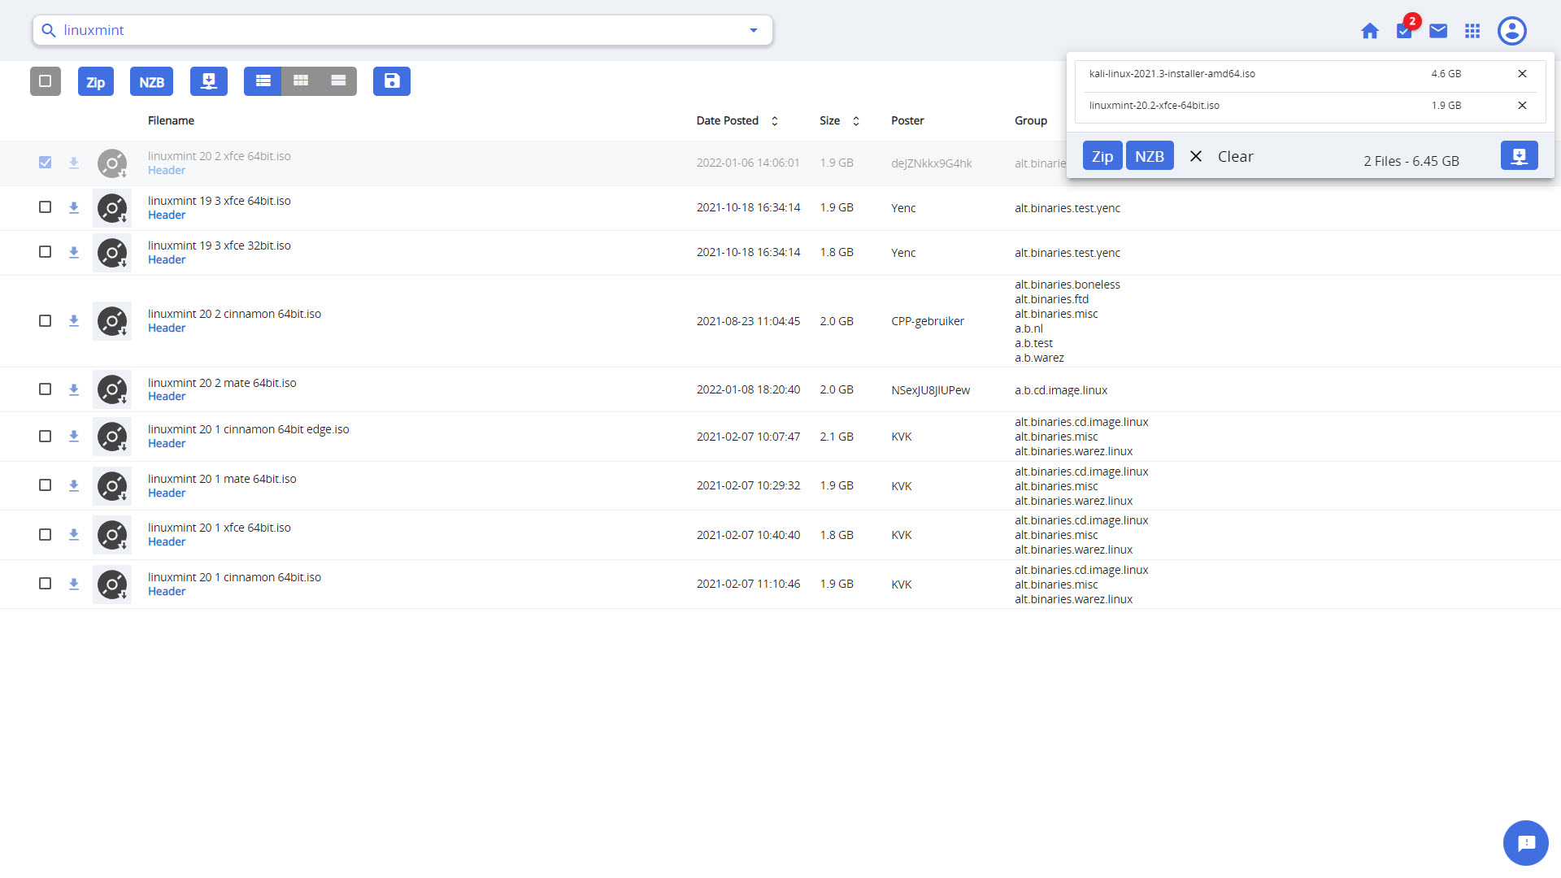Go to the Home icon
This screenshot has width=1561, height=878.
[1370, 31]
